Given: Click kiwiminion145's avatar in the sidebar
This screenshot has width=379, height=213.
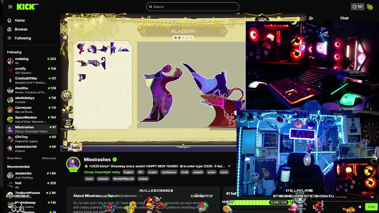Looking at the screenshot, I should tap(10, 149).
